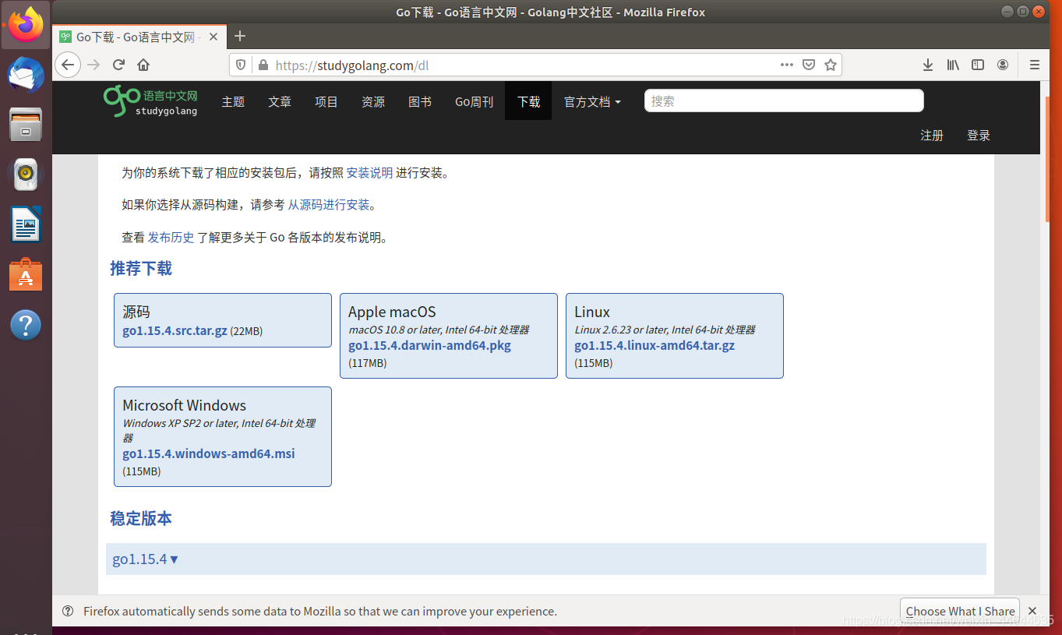Download go1.15.4.darwin-amd64.pkg for macOS
Image resolution: width=1062 pixels, height=635 pixels.
click(429, 345)
